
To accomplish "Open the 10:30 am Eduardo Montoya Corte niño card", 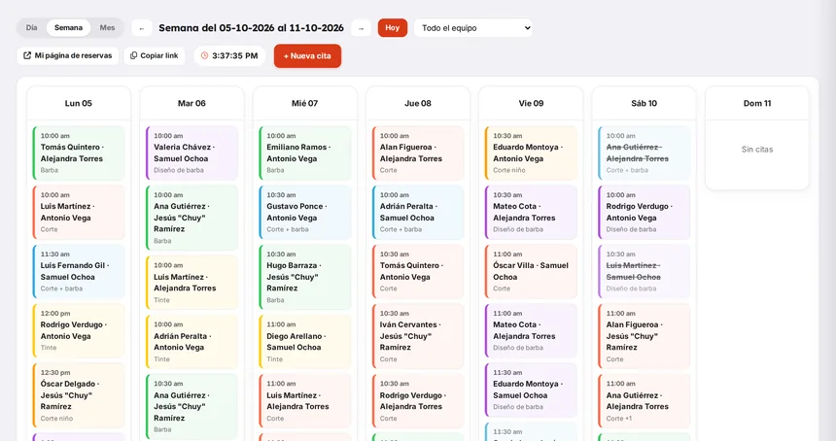I will coord(531,153).
